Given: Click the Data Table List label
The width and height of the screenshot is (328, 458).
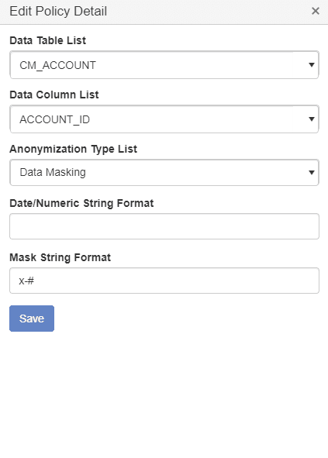Looking at the screenshot, I should pos(47,40).
